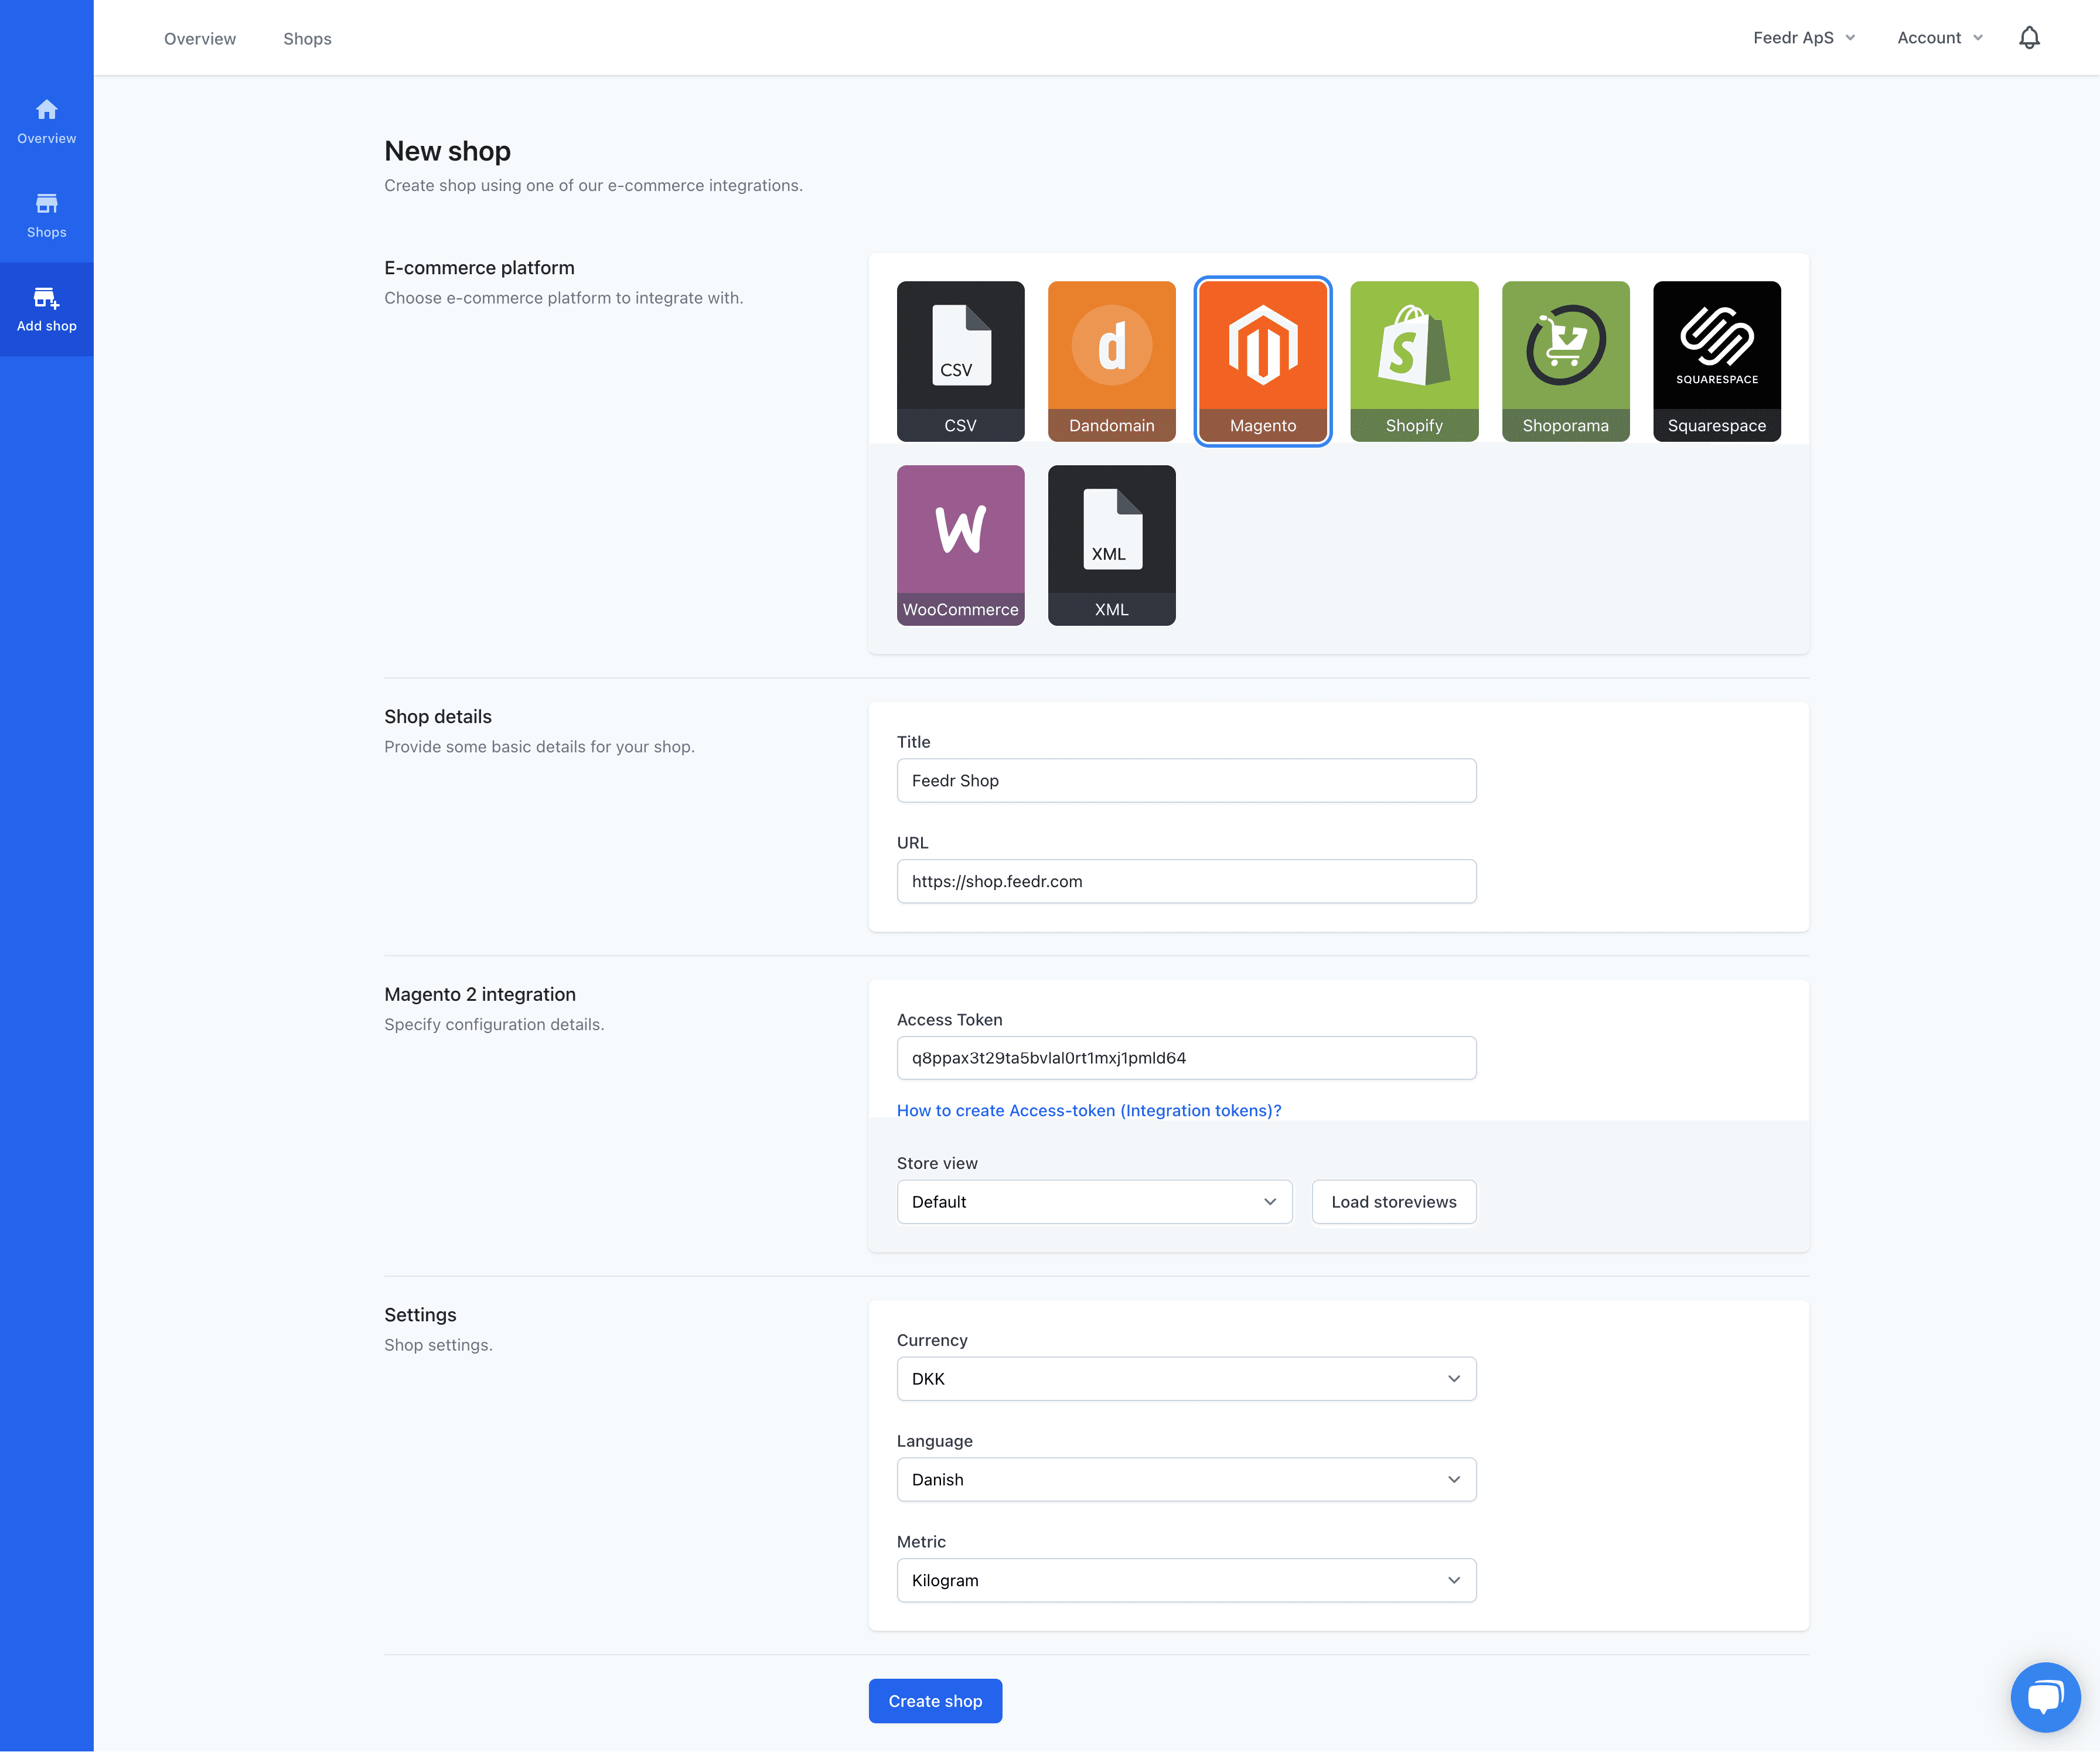Click the Create shop button
The width and height of the screenshot is (2100, 1752).
point(935,1700)
